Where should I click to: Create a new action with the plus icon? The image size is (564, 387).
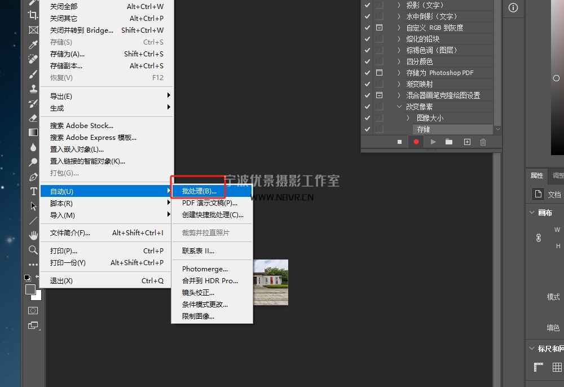466,142
